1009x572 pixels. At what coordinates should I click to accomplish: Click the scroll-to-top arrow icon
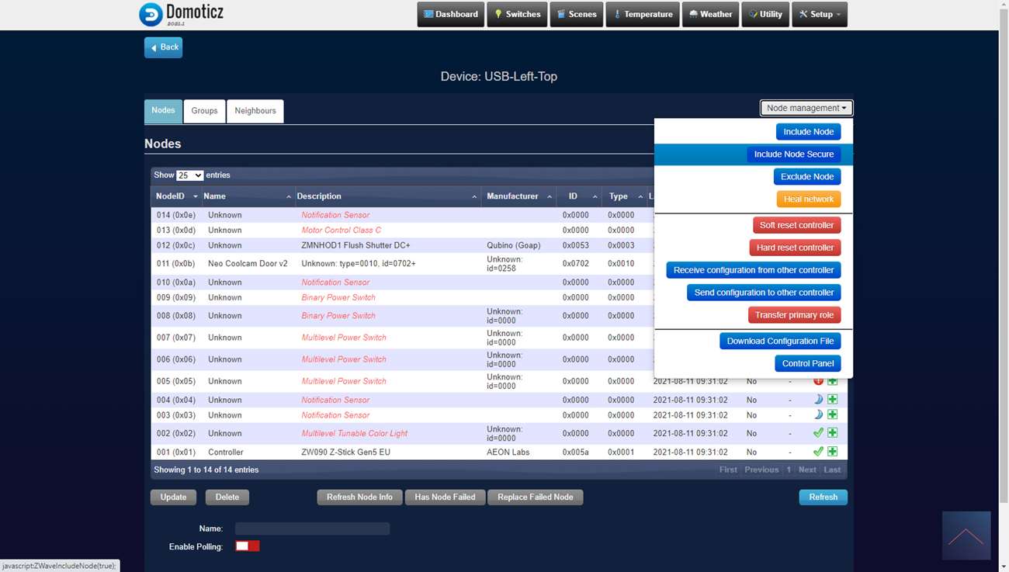[966, 536]
